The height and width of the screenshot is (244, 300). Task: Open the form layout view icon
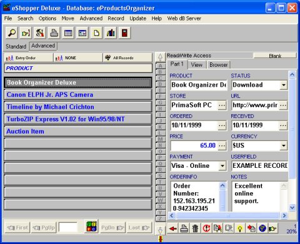[82, 33]
